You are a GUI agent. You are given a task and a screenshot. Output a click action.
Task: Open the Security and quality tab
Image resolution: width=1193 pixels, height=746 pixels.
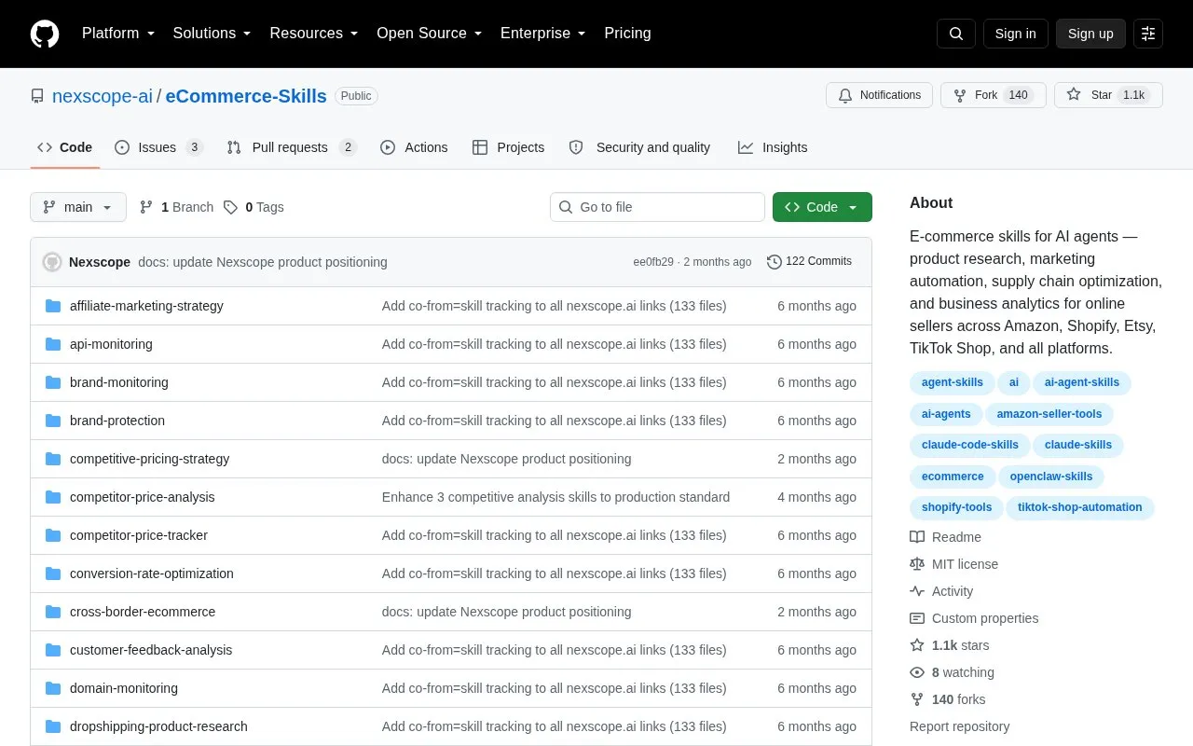[639, 147]
